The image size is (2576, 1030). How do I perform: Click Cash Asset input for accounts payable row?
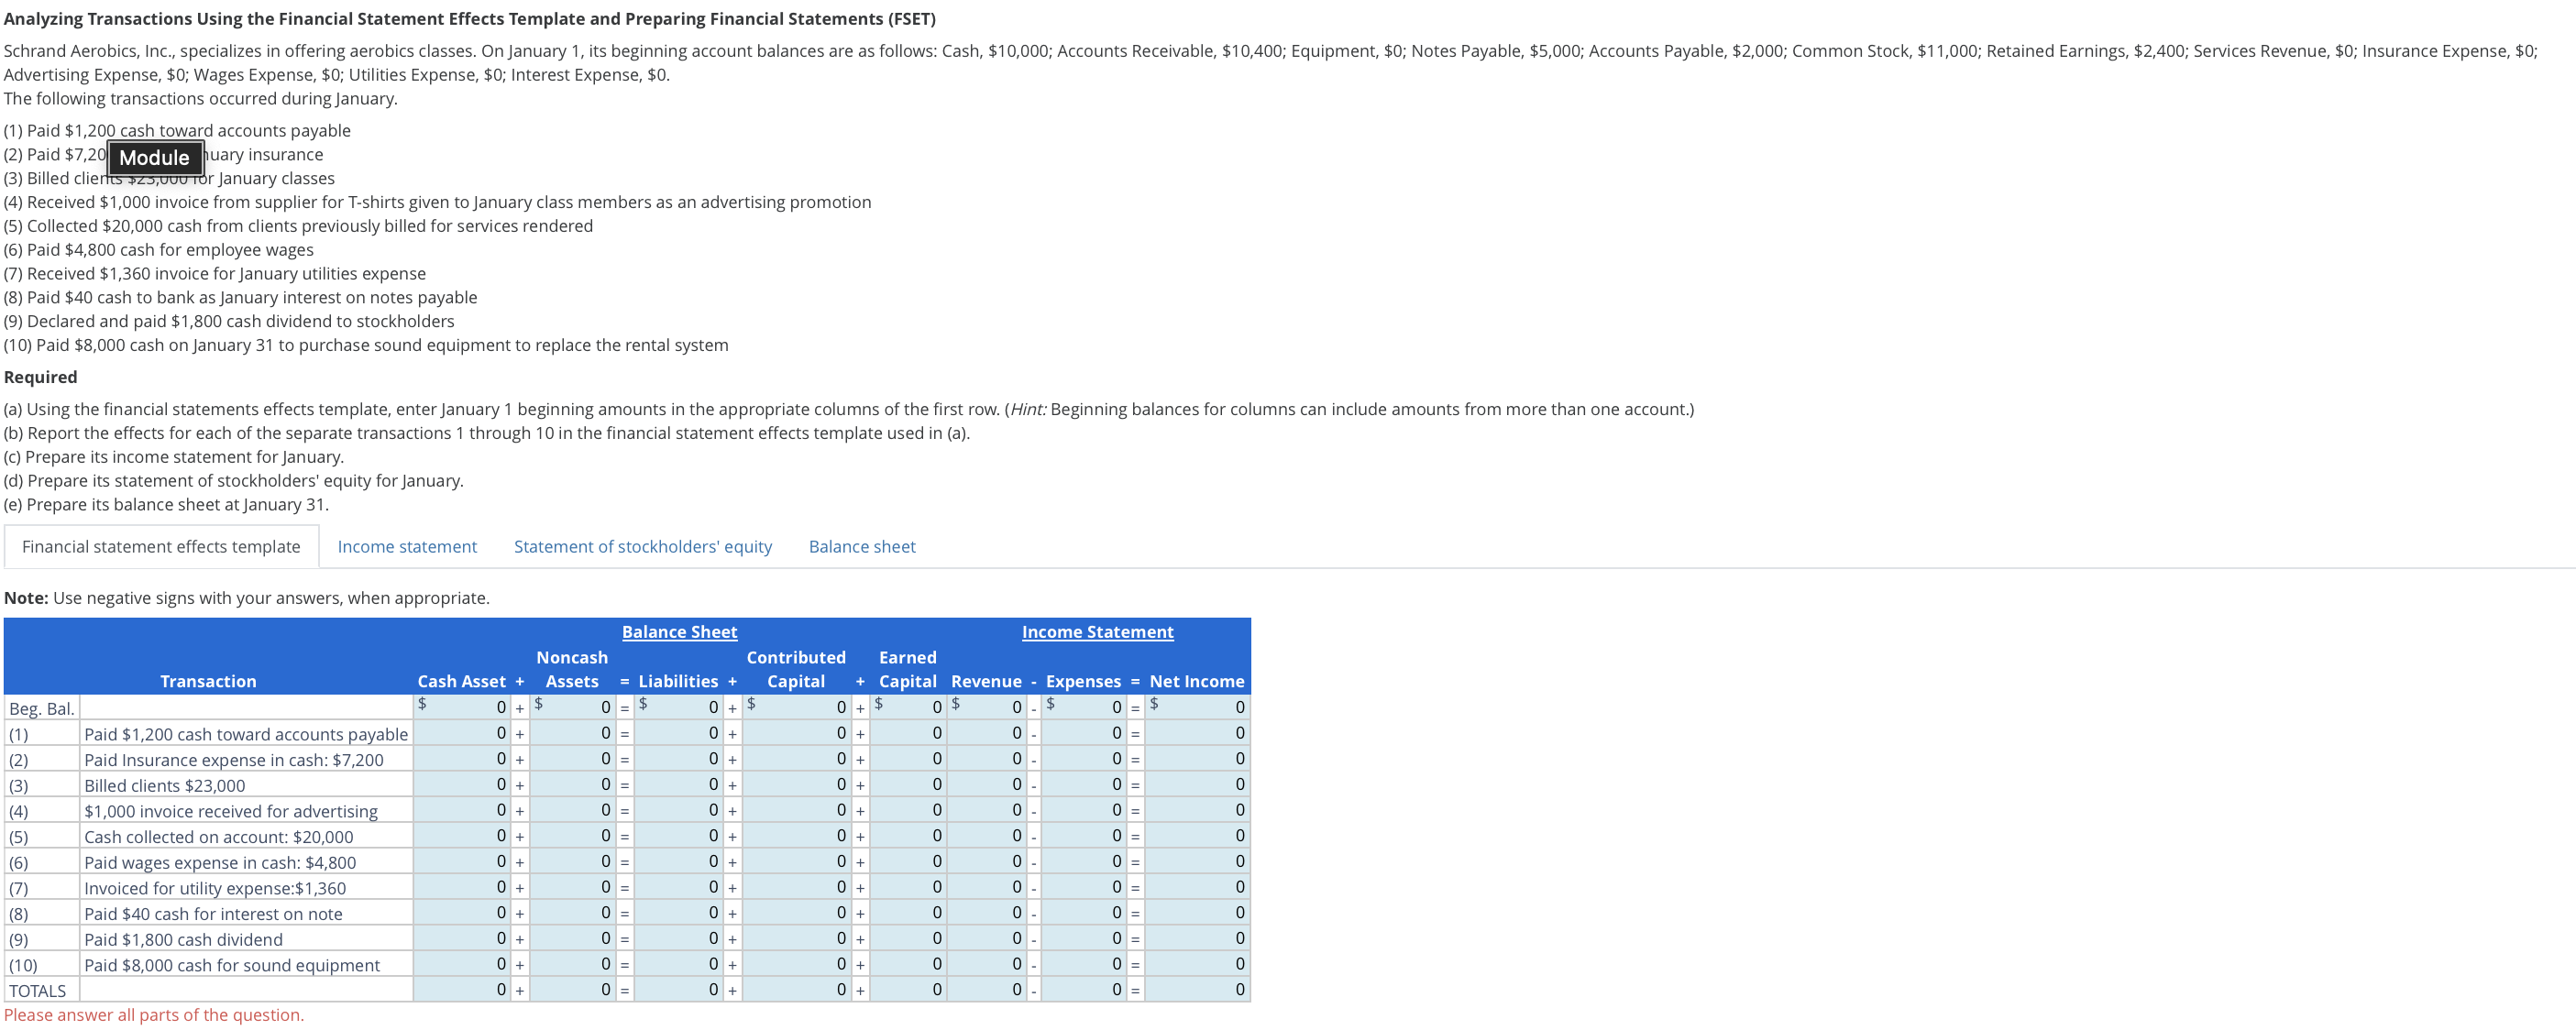[462, 733]
